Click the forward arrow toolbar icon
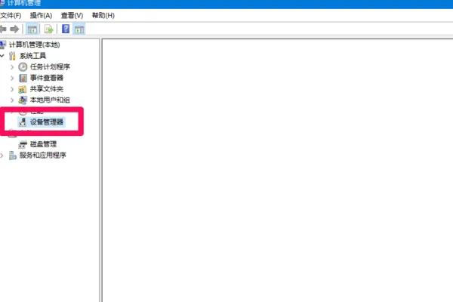453x302 pixels. 14,29
